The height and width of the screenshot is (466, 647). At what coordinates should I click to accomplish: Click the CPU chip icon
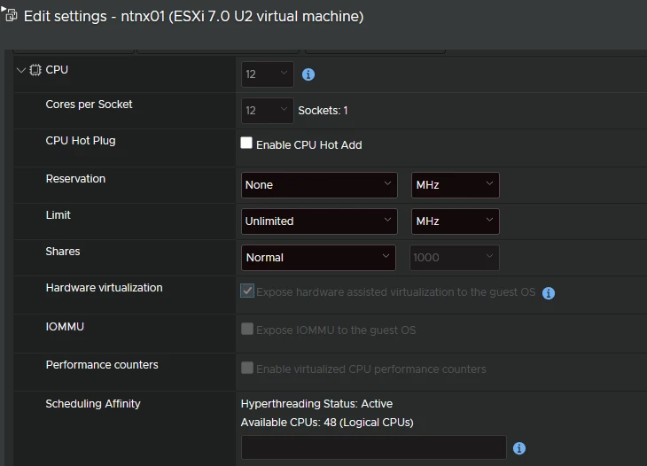35,70
